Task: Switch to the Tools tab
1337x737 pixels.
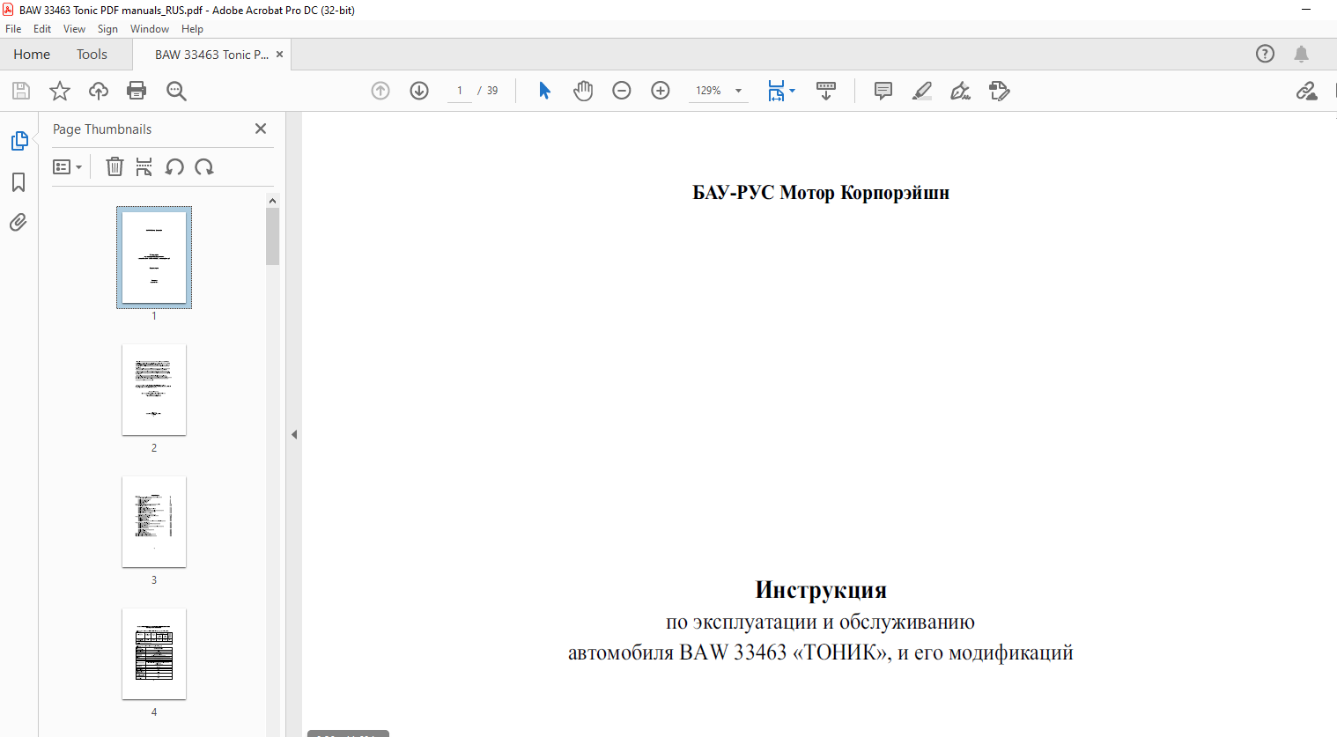Action: pos(92,55)
